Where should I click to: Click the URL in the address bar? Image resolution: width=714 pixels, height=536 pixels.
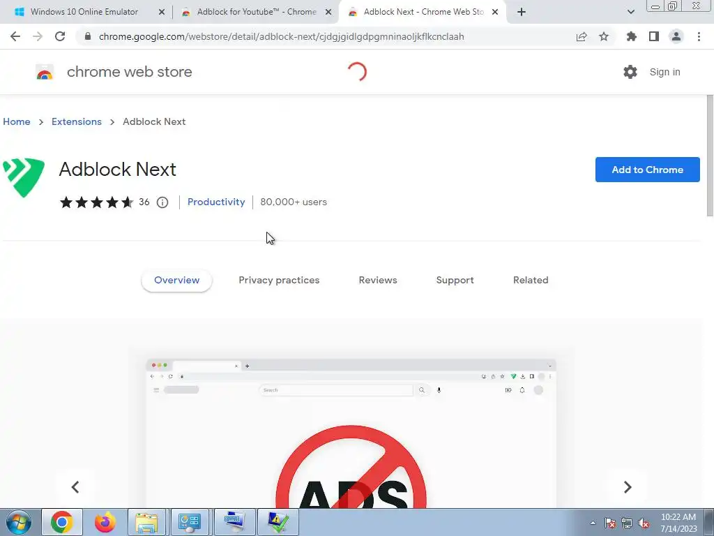(x=282, y=36)
